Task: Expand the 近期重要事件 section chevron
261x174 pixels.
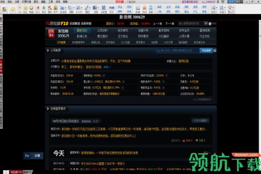Action: [48, 109]
